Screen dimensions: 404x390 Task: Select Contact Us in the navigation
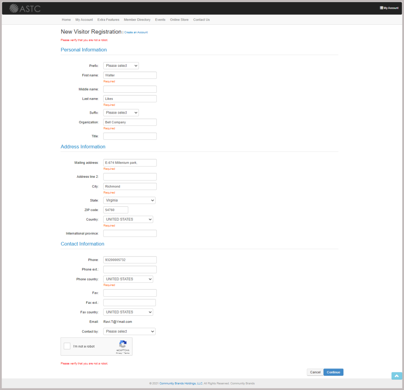201,20
